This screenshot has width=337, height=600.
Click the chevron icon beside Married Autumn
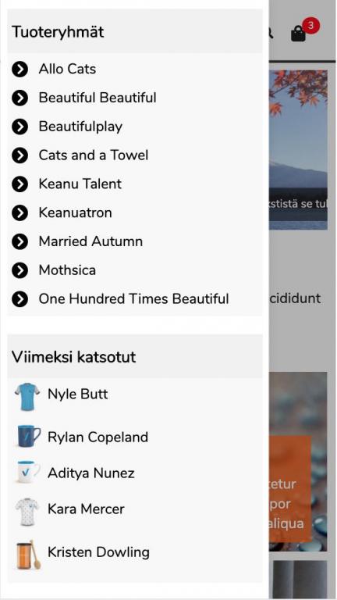click(x=20, y=241)
